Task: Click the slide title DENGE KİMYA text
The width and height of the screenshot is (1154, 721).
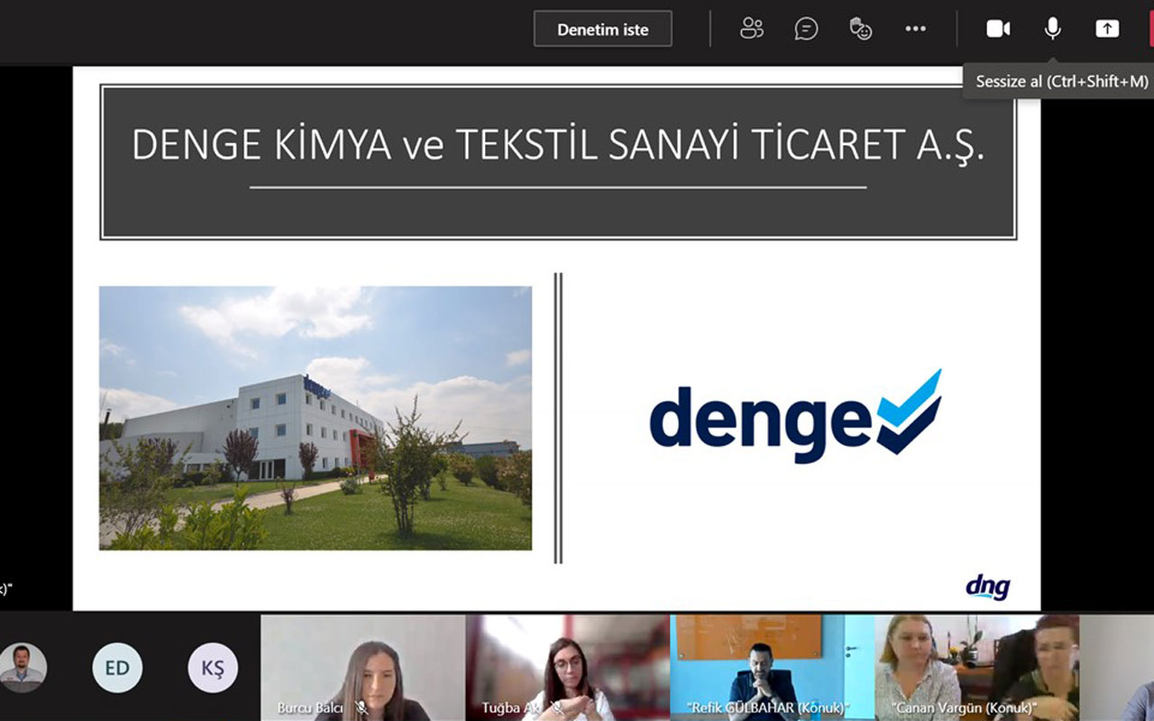Action: [x=558, y=145]
